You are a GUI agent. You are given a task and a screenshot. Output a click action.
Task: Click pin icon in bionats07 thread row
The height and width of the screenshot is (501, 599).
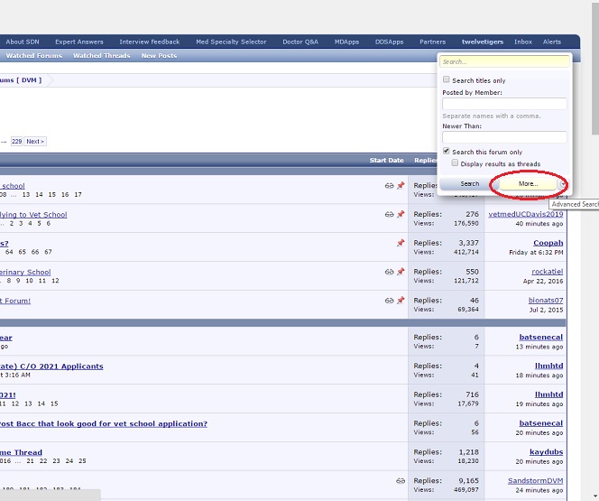click(x=401, y=301)
